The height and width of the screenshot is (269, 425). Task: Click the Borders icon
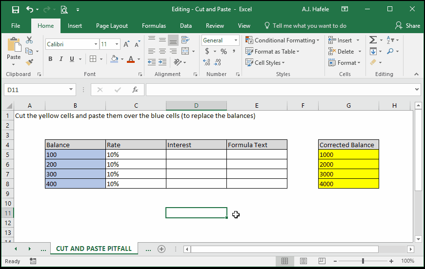point(93,59)
